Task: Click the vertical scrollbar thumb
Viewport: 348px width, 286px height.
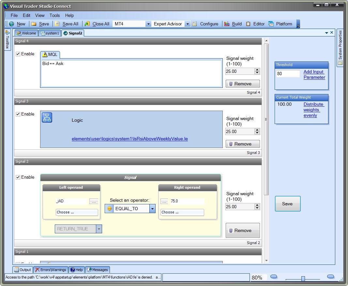Action: point(266,119)
